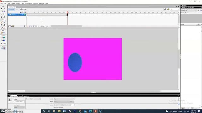The width and height of the screenshot is (202, 113).
Task: Open the Fill color swatch
Action: (x=4, y=40)
